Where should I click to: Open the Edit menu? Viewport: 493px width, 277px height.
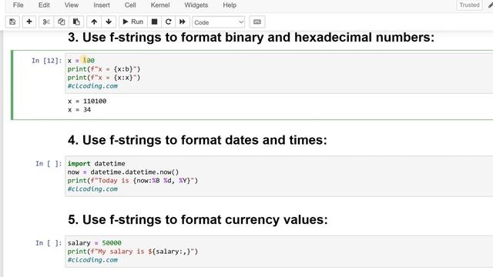click(x=44, y=5)
